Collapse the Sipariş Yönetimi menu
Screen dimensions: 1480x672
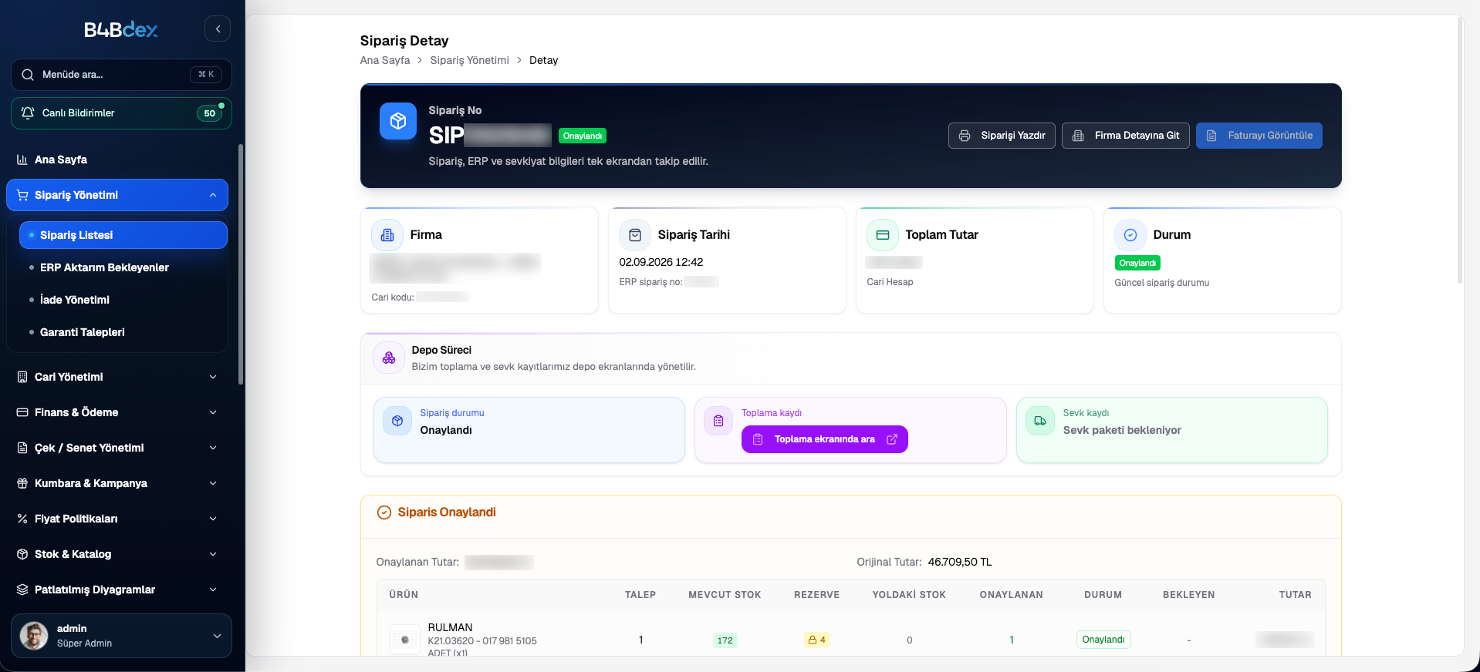coord(117,195)
